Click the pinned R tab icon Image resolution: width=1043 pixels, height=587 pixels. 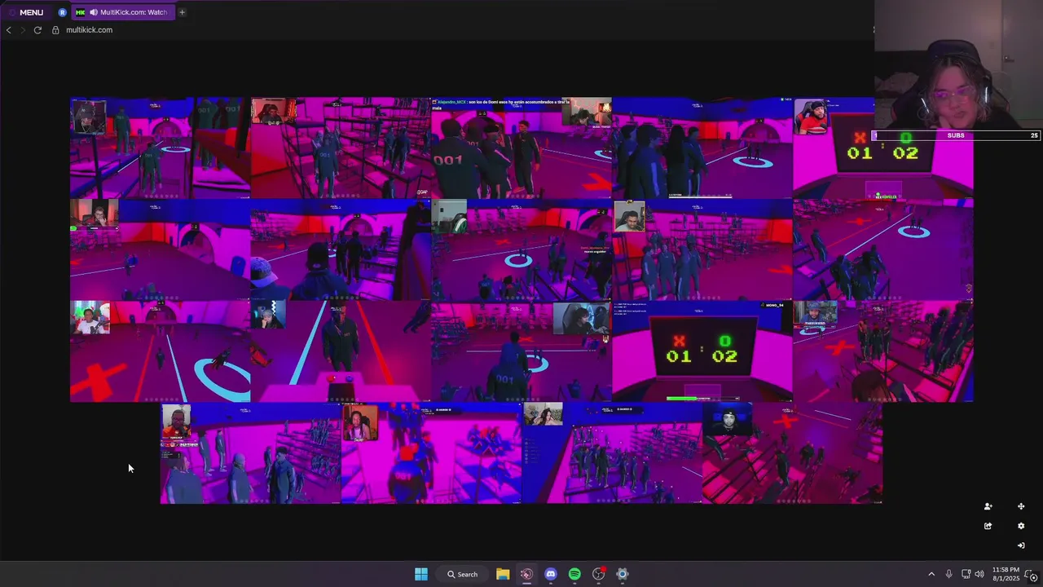(63, 12)
